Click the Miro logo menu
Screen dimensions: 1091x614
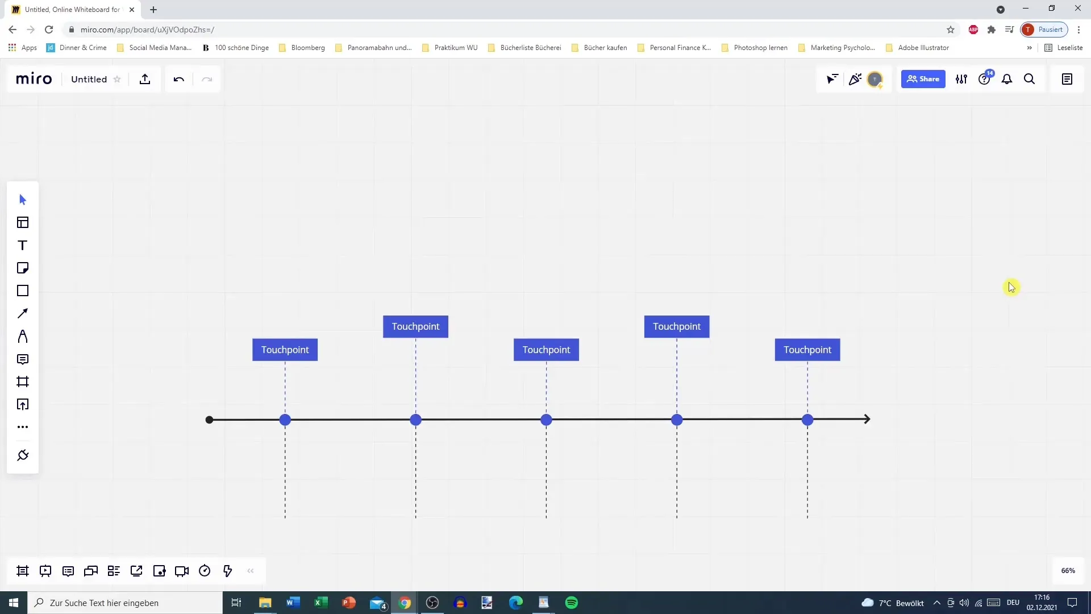34,78
